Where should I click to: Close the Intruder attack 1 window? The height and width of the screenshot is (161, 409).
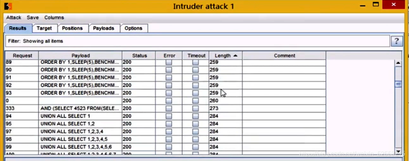pos(394,4)
